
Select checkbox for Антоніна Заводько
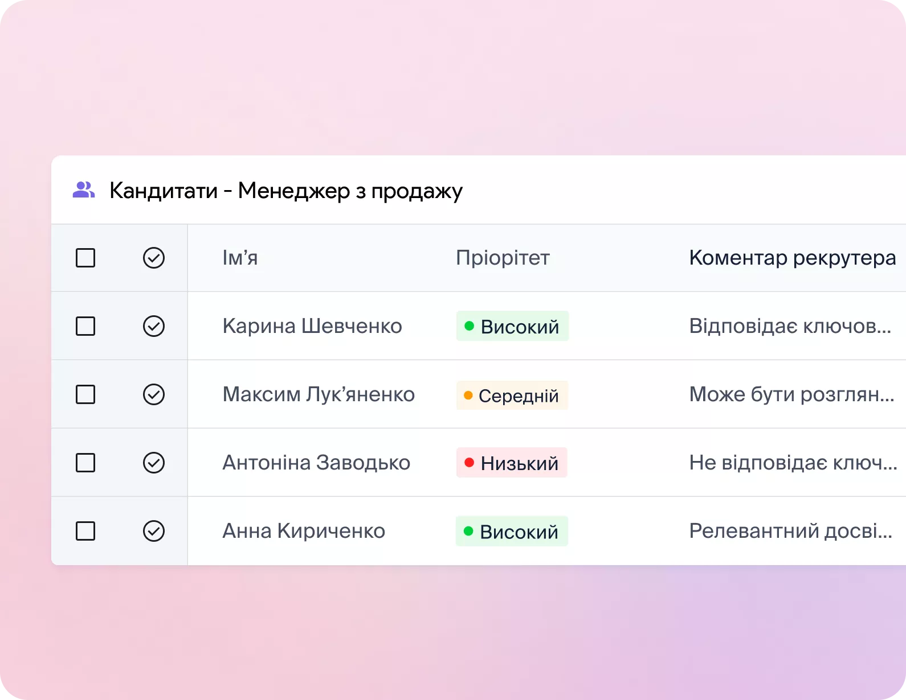pos(85,463)
